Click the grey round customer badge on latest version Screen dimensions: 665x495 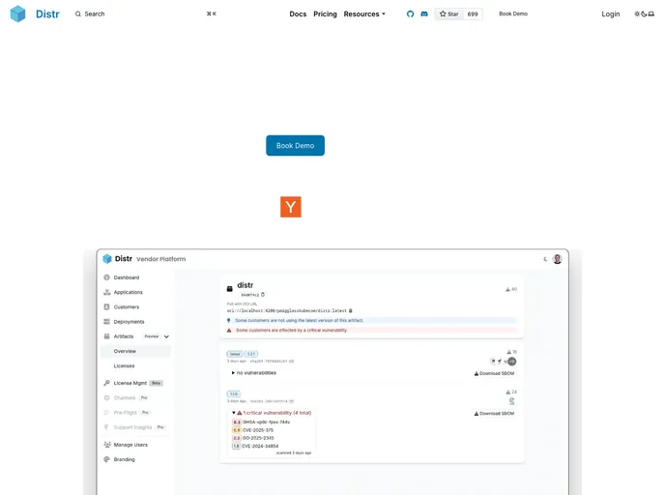point(512,362)
